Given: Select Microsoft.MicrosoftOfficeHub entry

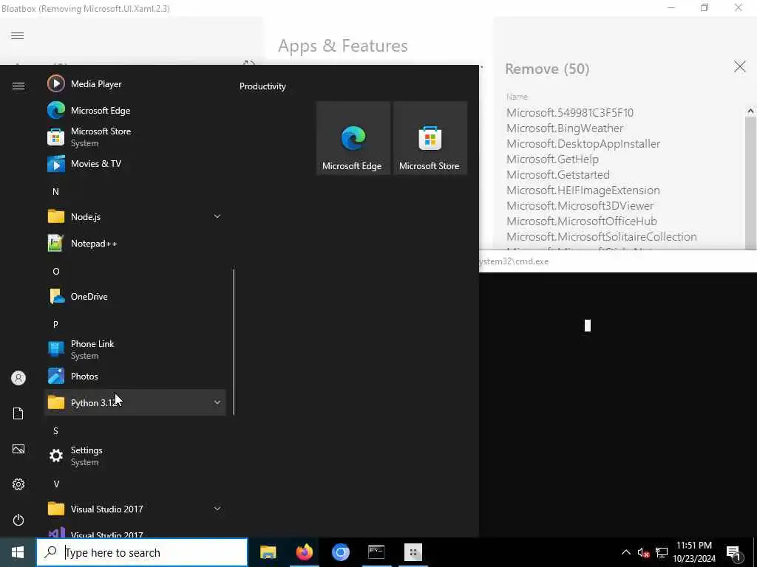Looking at the screenshot, I should (x=581, y=221).
